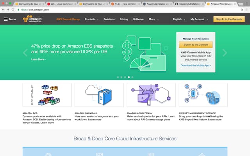Show previous carousel slide with left chevron

25,53
